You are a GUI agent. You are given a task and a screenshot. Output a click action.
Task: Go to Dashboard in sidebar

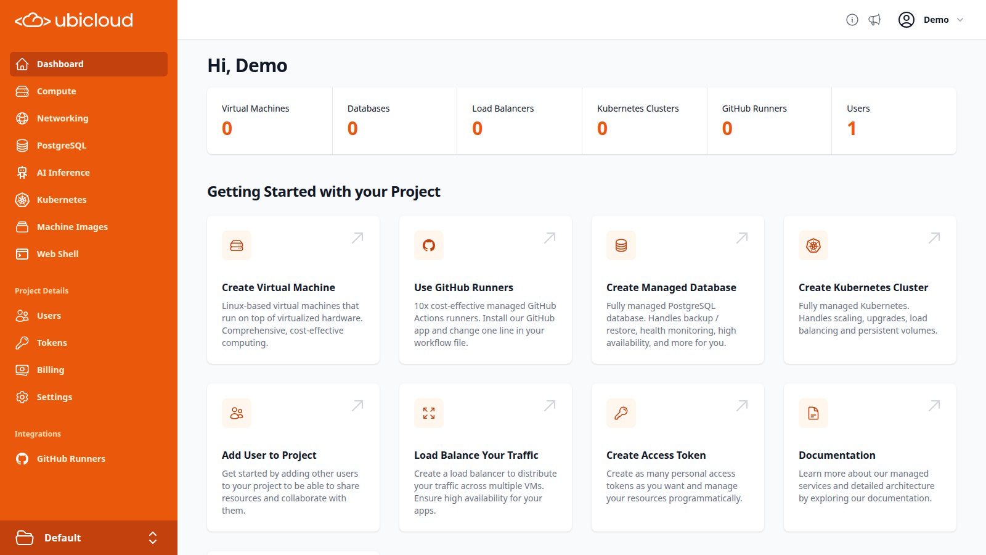(x=89, y=64)
